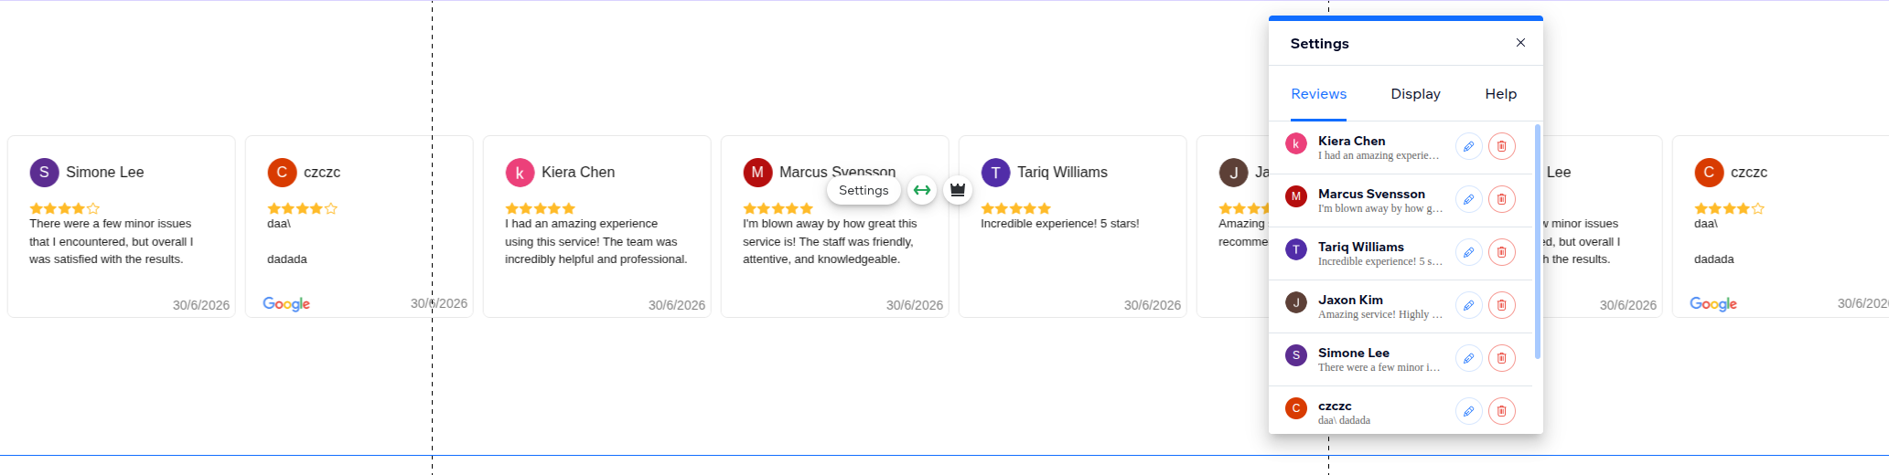Select Simone Lee's review card

click(x=122, y=227)
